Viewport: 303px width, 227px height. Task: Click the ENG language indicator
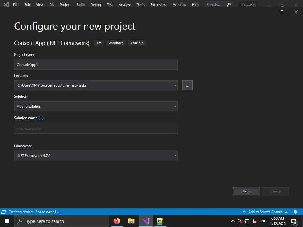pyautogui.click(x=263, y=221)
